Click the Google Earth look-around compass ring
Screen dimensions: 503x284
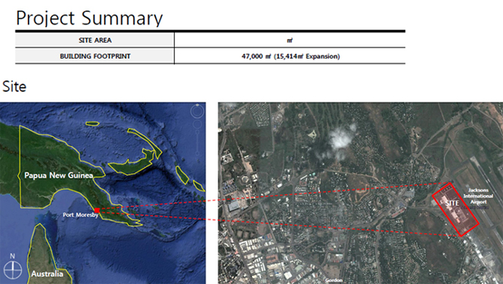tap(197, 111)
